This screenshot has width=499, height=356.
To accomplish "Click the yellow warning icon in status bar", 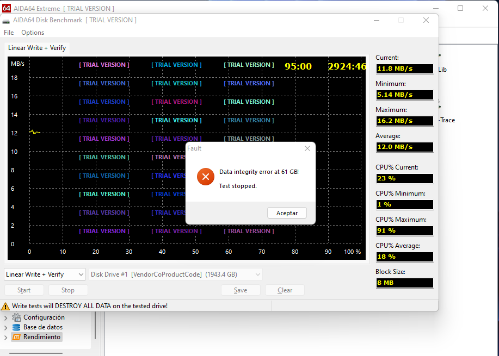I will tap(5, 306).
